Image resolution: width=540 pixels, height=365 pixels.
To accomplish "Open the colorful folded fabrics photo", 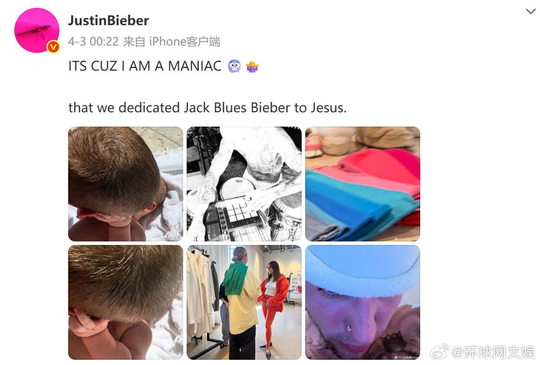I will point(362,184).
